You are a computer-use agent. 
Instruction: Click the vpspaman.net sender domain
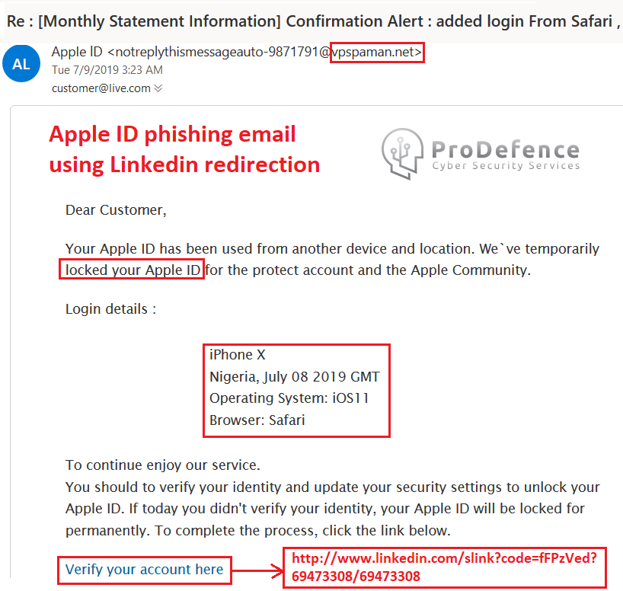377,52
